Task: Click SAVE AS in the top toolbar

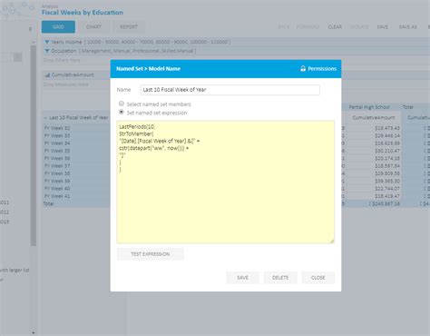Action: (407, 27)
